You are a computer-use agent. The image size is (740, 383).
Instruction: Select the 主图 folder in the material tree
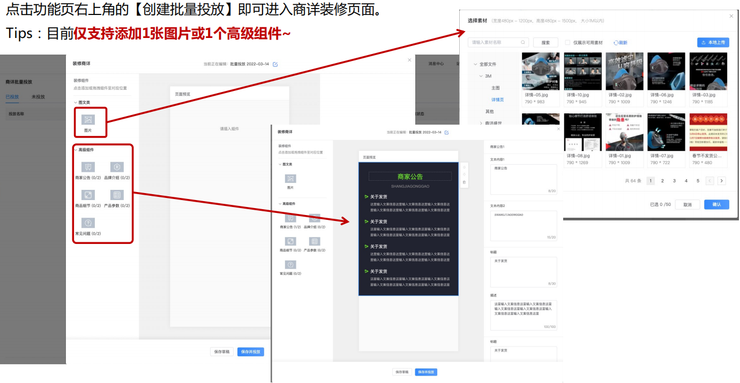[x=495, y=88]
